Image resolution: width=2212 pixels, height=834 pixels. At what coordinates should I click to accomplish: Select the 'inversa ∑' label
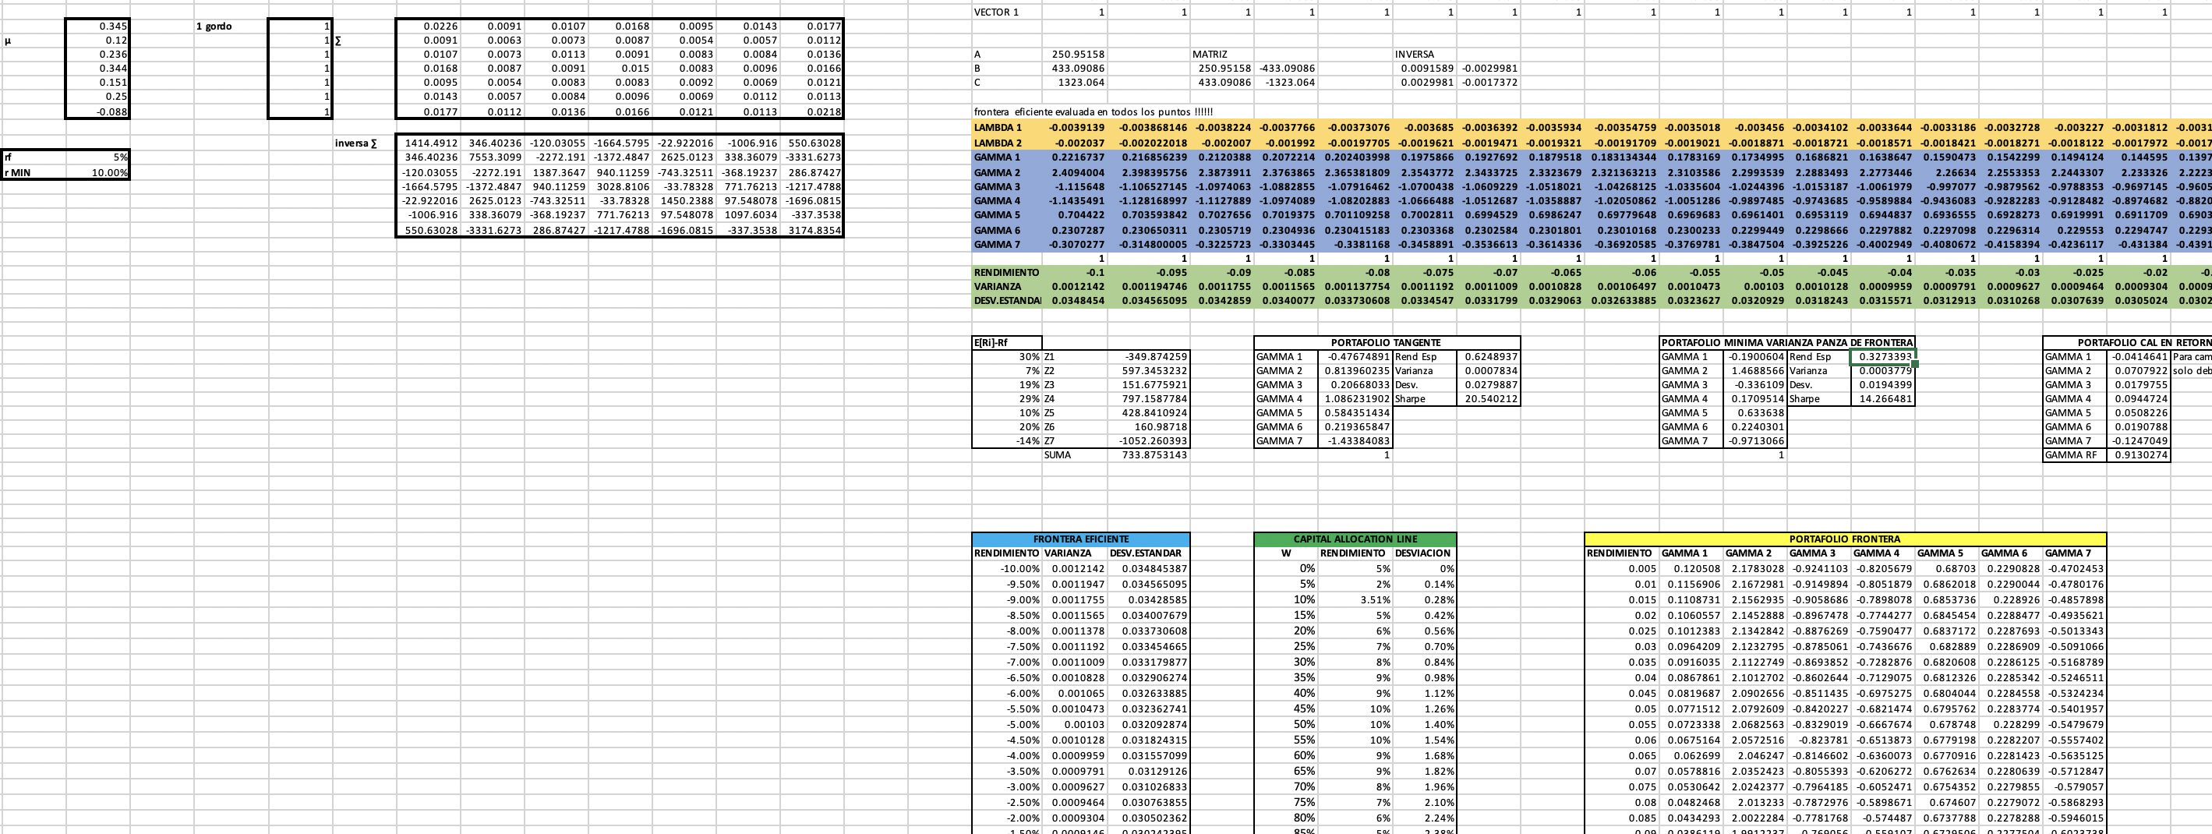click(364, 143)
